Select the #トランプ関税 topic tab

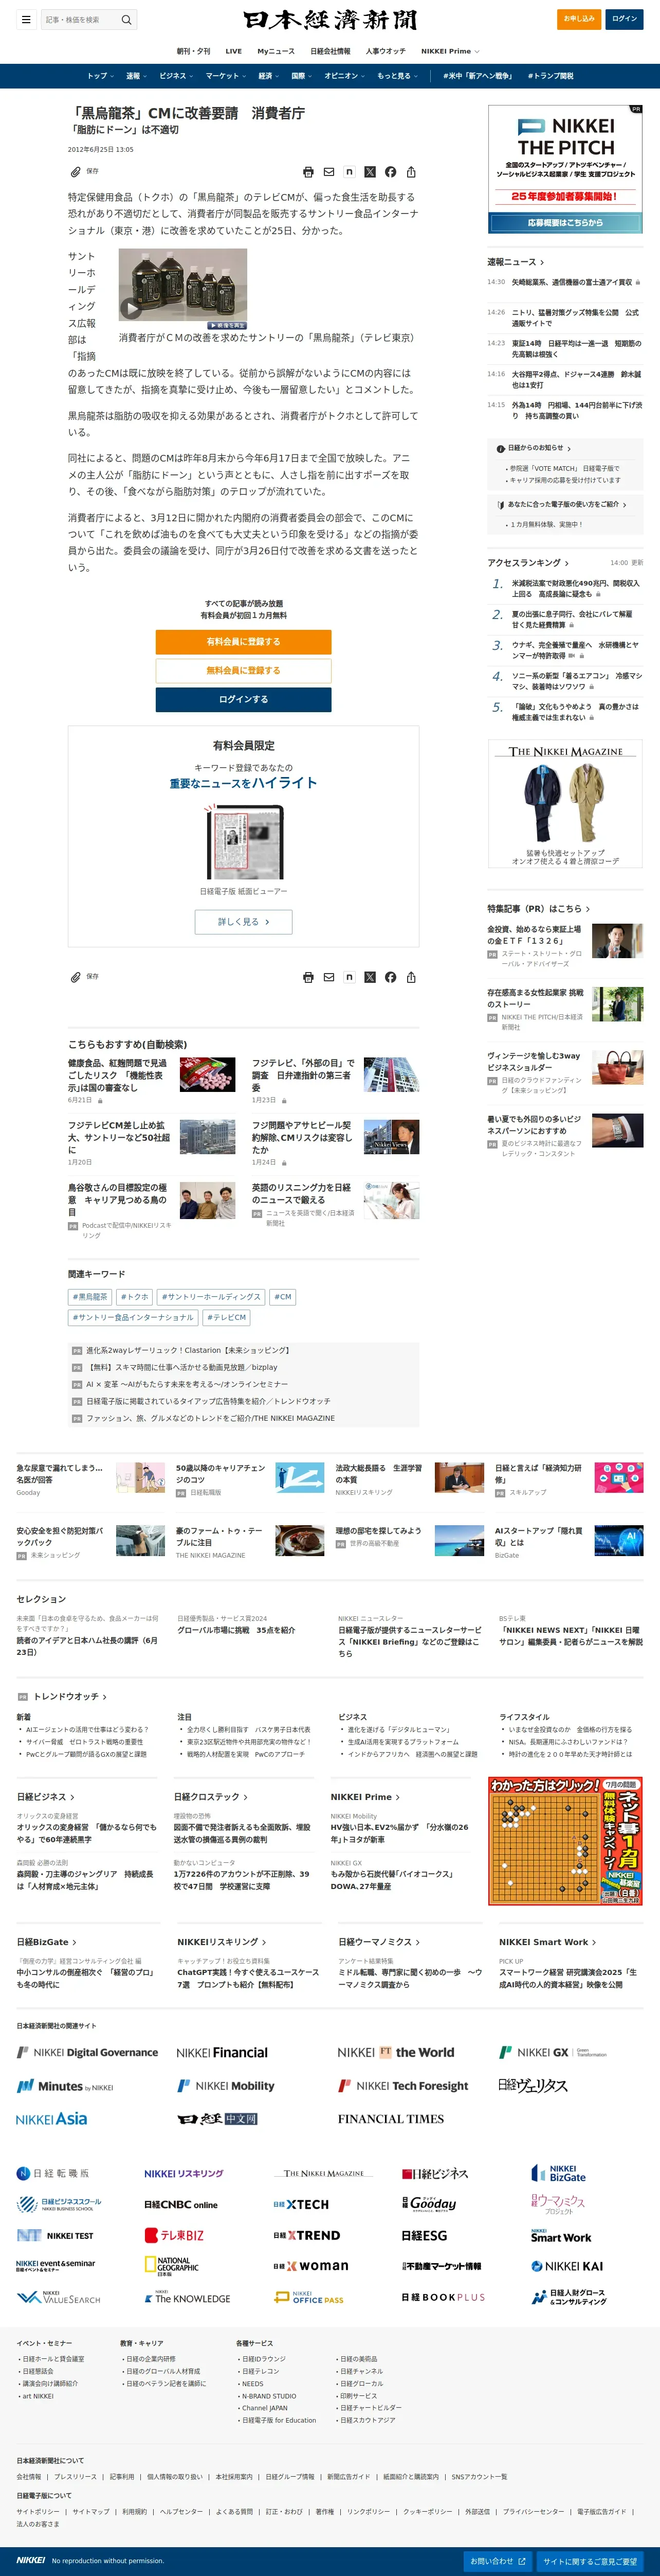550,76
